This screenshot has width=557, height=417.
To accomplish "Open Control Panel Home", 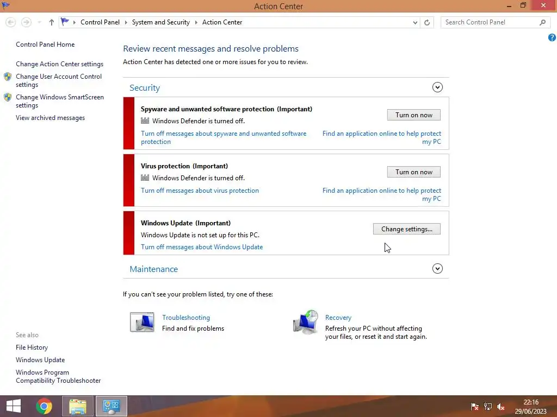I will coord(45,45).
